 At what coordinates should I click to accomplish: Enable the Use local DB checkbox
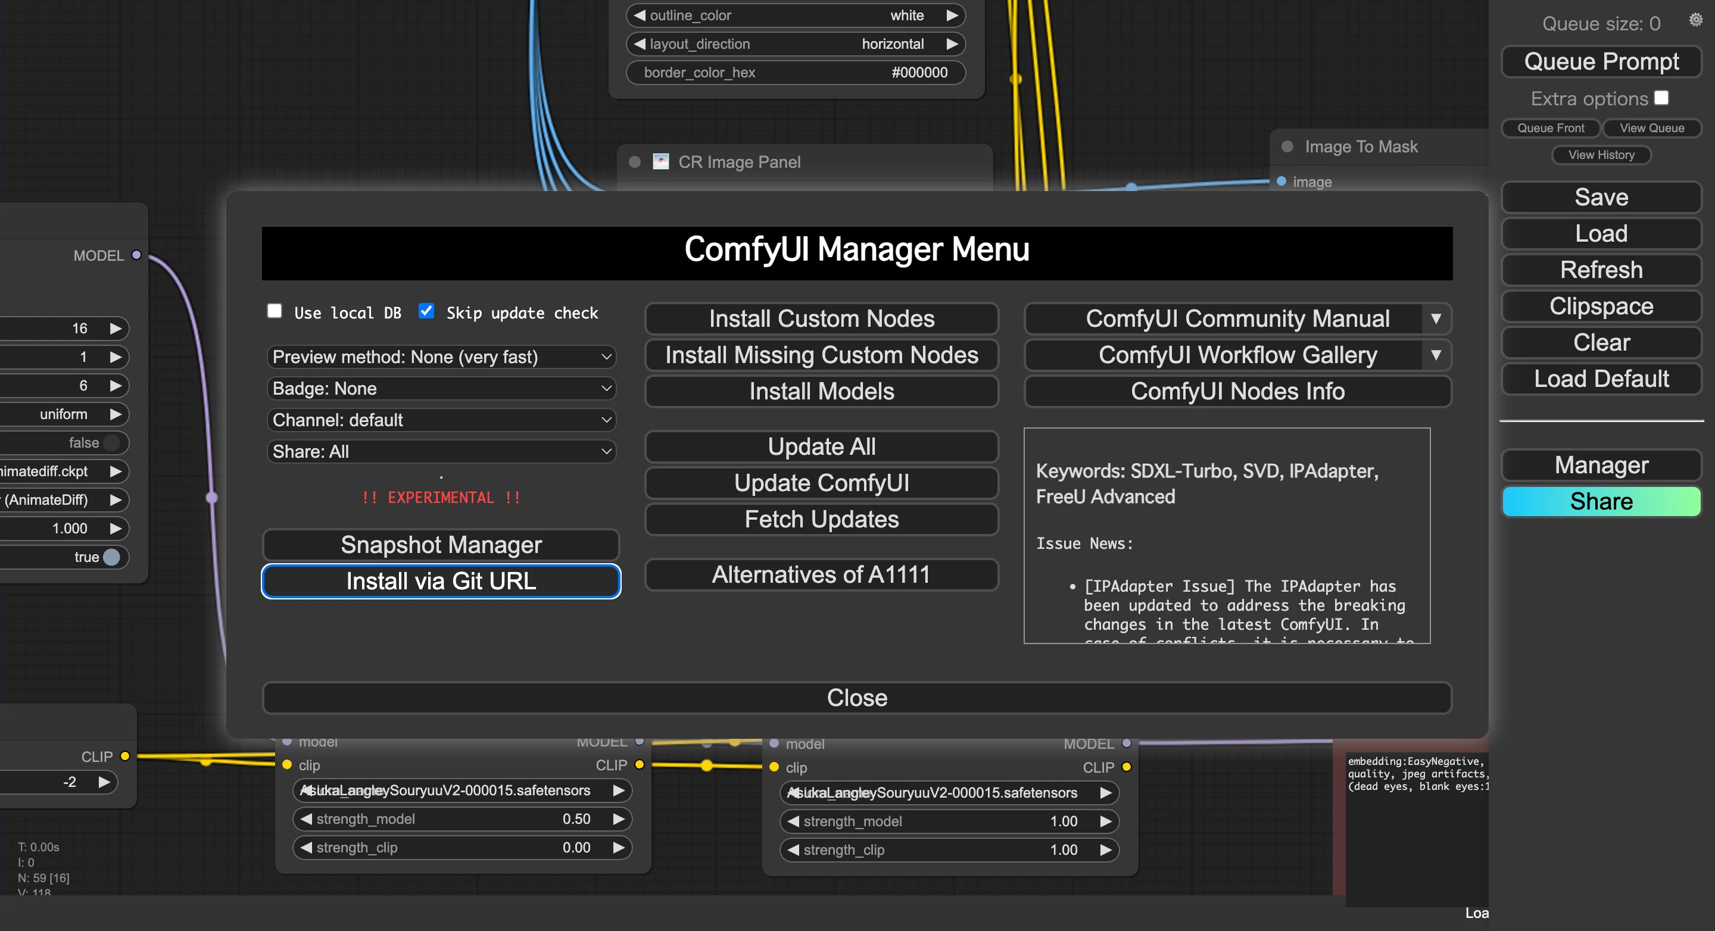[275, 311]
